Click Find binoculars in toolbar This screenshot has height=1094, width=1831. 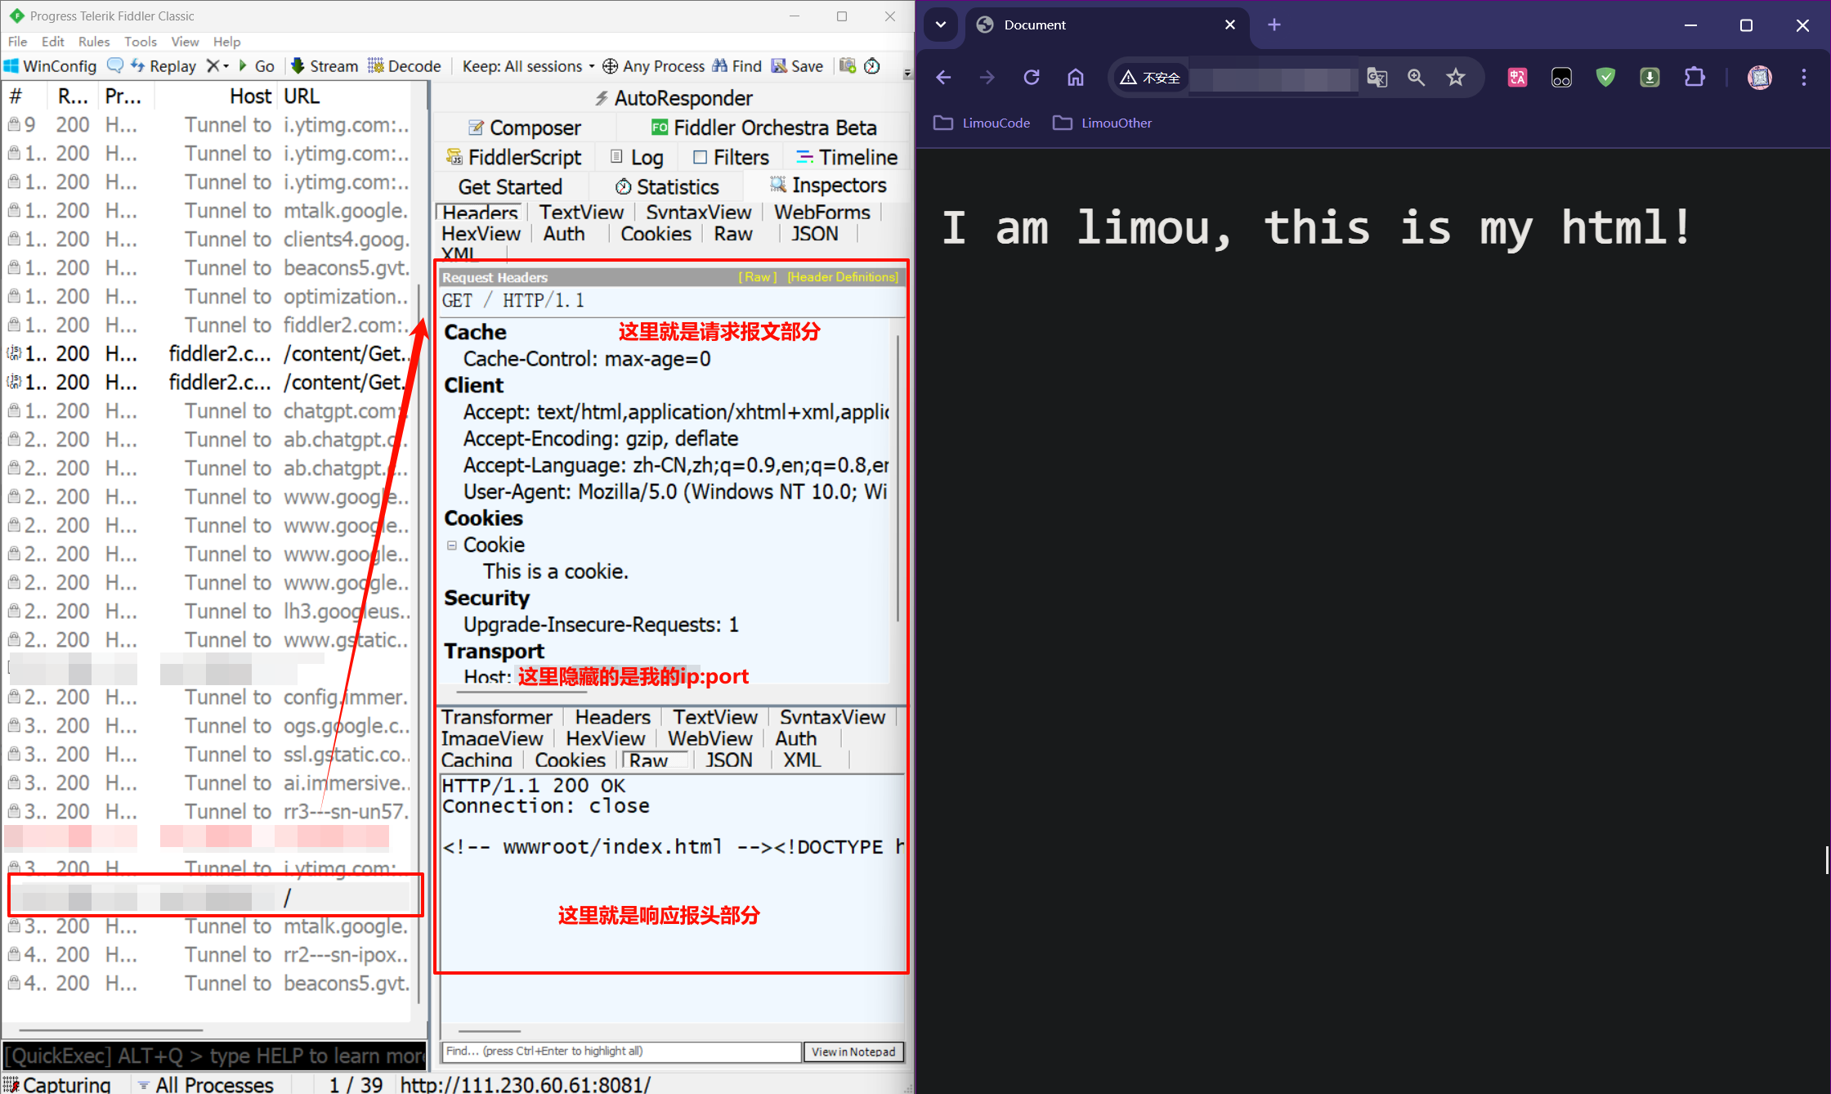(736, 65)
